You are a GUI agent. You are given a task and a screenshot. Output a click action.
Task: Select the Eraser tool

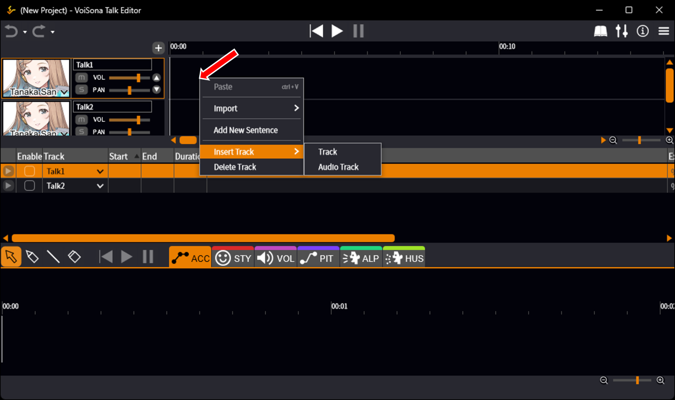point(74,257)
